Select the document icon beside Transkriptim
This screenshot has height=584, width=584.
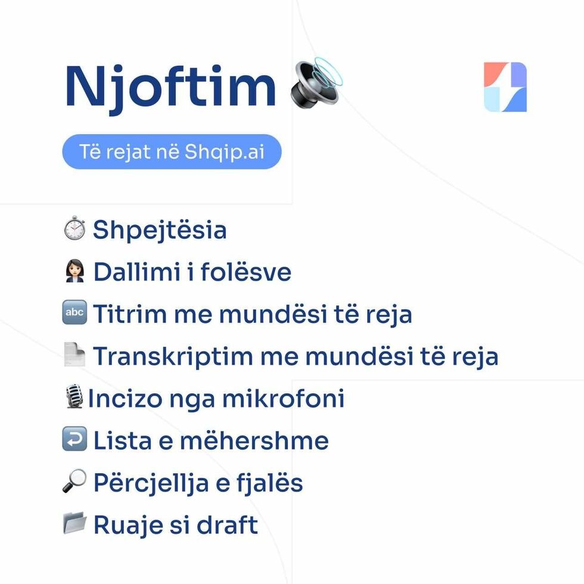[74, 356]
